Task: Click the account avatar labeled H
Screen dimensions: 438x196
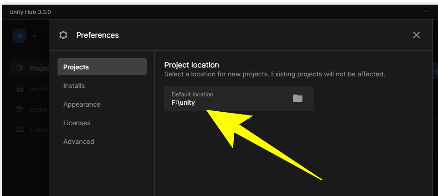Action: 20,36
